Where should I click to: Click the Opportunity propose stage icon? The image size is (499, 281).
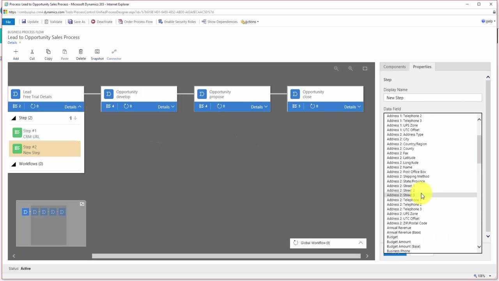[202, 94]
